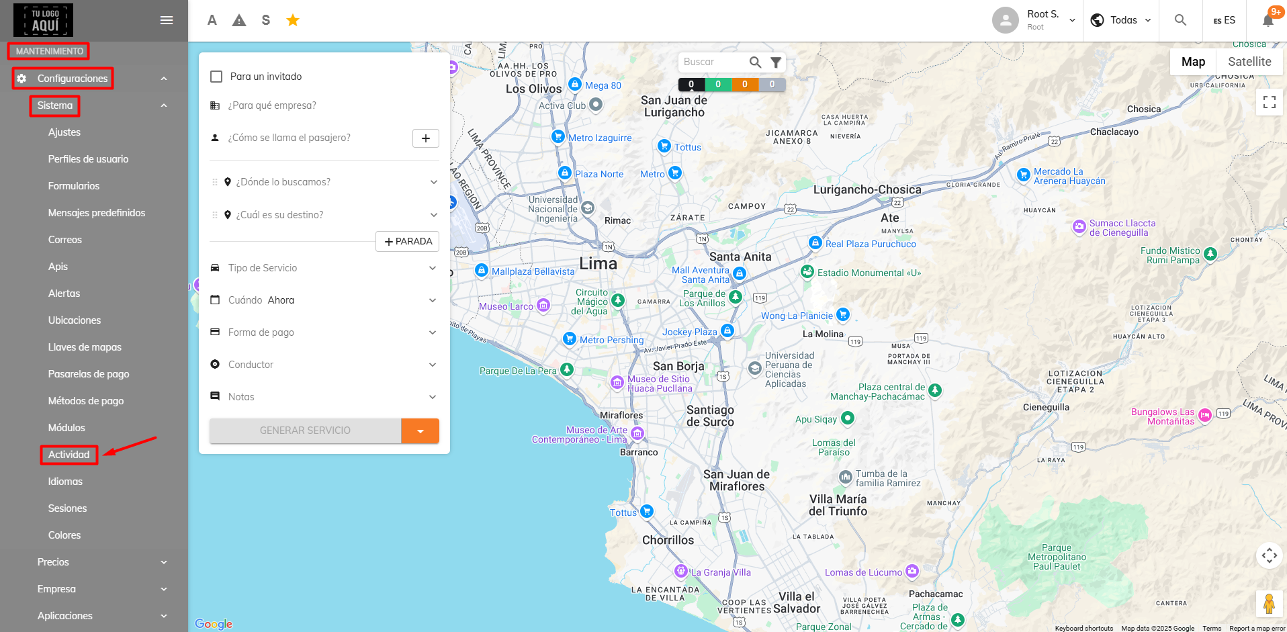The width and height of the screenshot is (1287, 632).
Task: Open the map Terms link
Action: tap(1212, 629)
